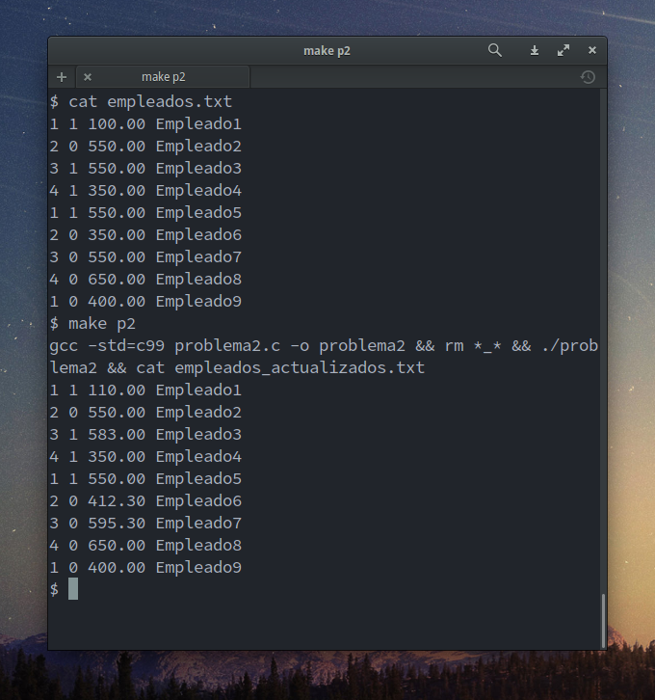Close the terminal window with the X
Viewport: 655px width, 700px height.
pos(592,50)
